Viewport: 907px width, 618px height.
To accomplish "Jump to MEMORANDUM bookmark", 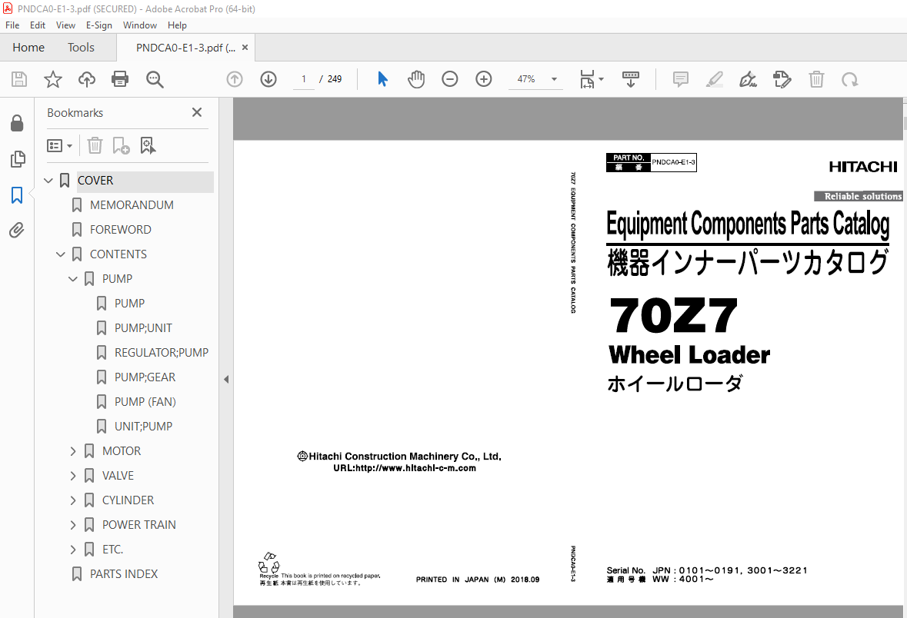I will pos(132,205).
